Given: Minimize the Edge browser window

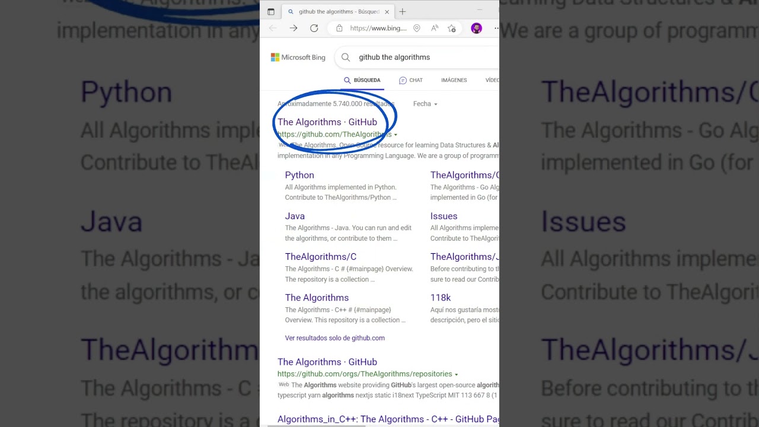Looking at the screenshot, I should pyautogui.click(x=480, y=10).
